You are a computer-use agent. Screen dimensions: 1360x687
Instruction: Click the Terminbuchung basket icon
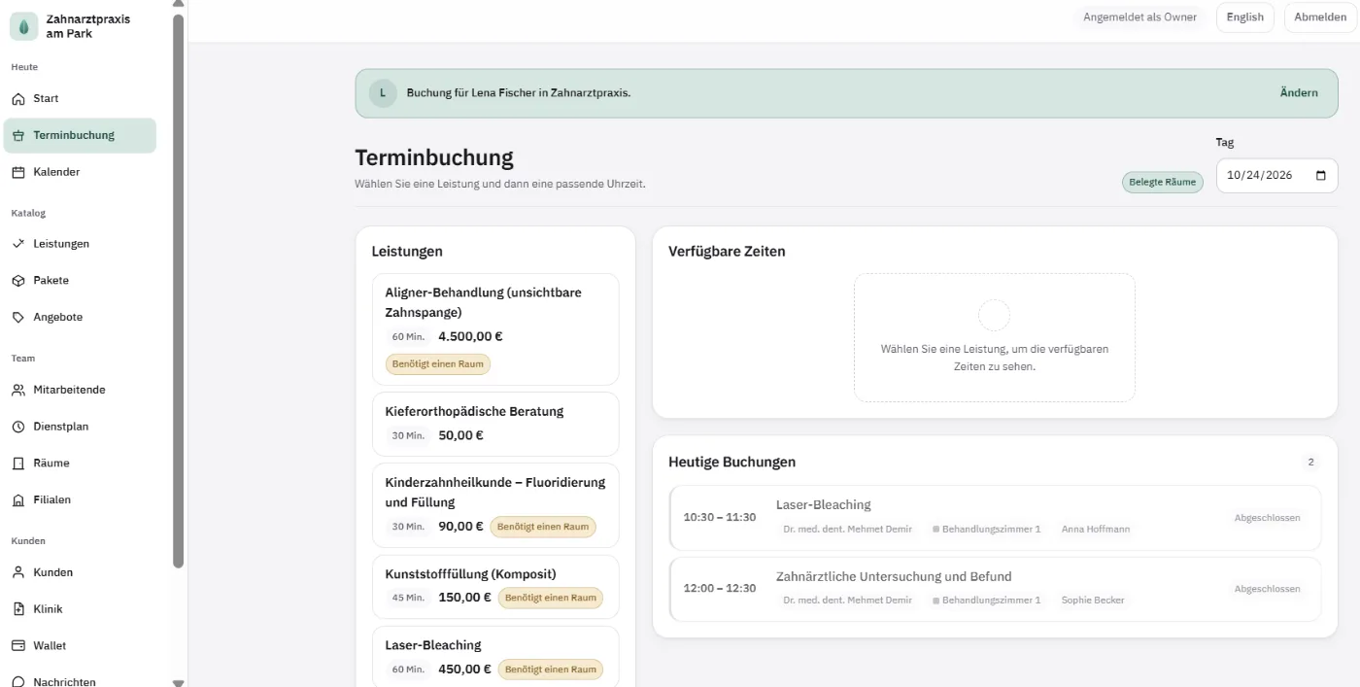click(x=18, y=136)
